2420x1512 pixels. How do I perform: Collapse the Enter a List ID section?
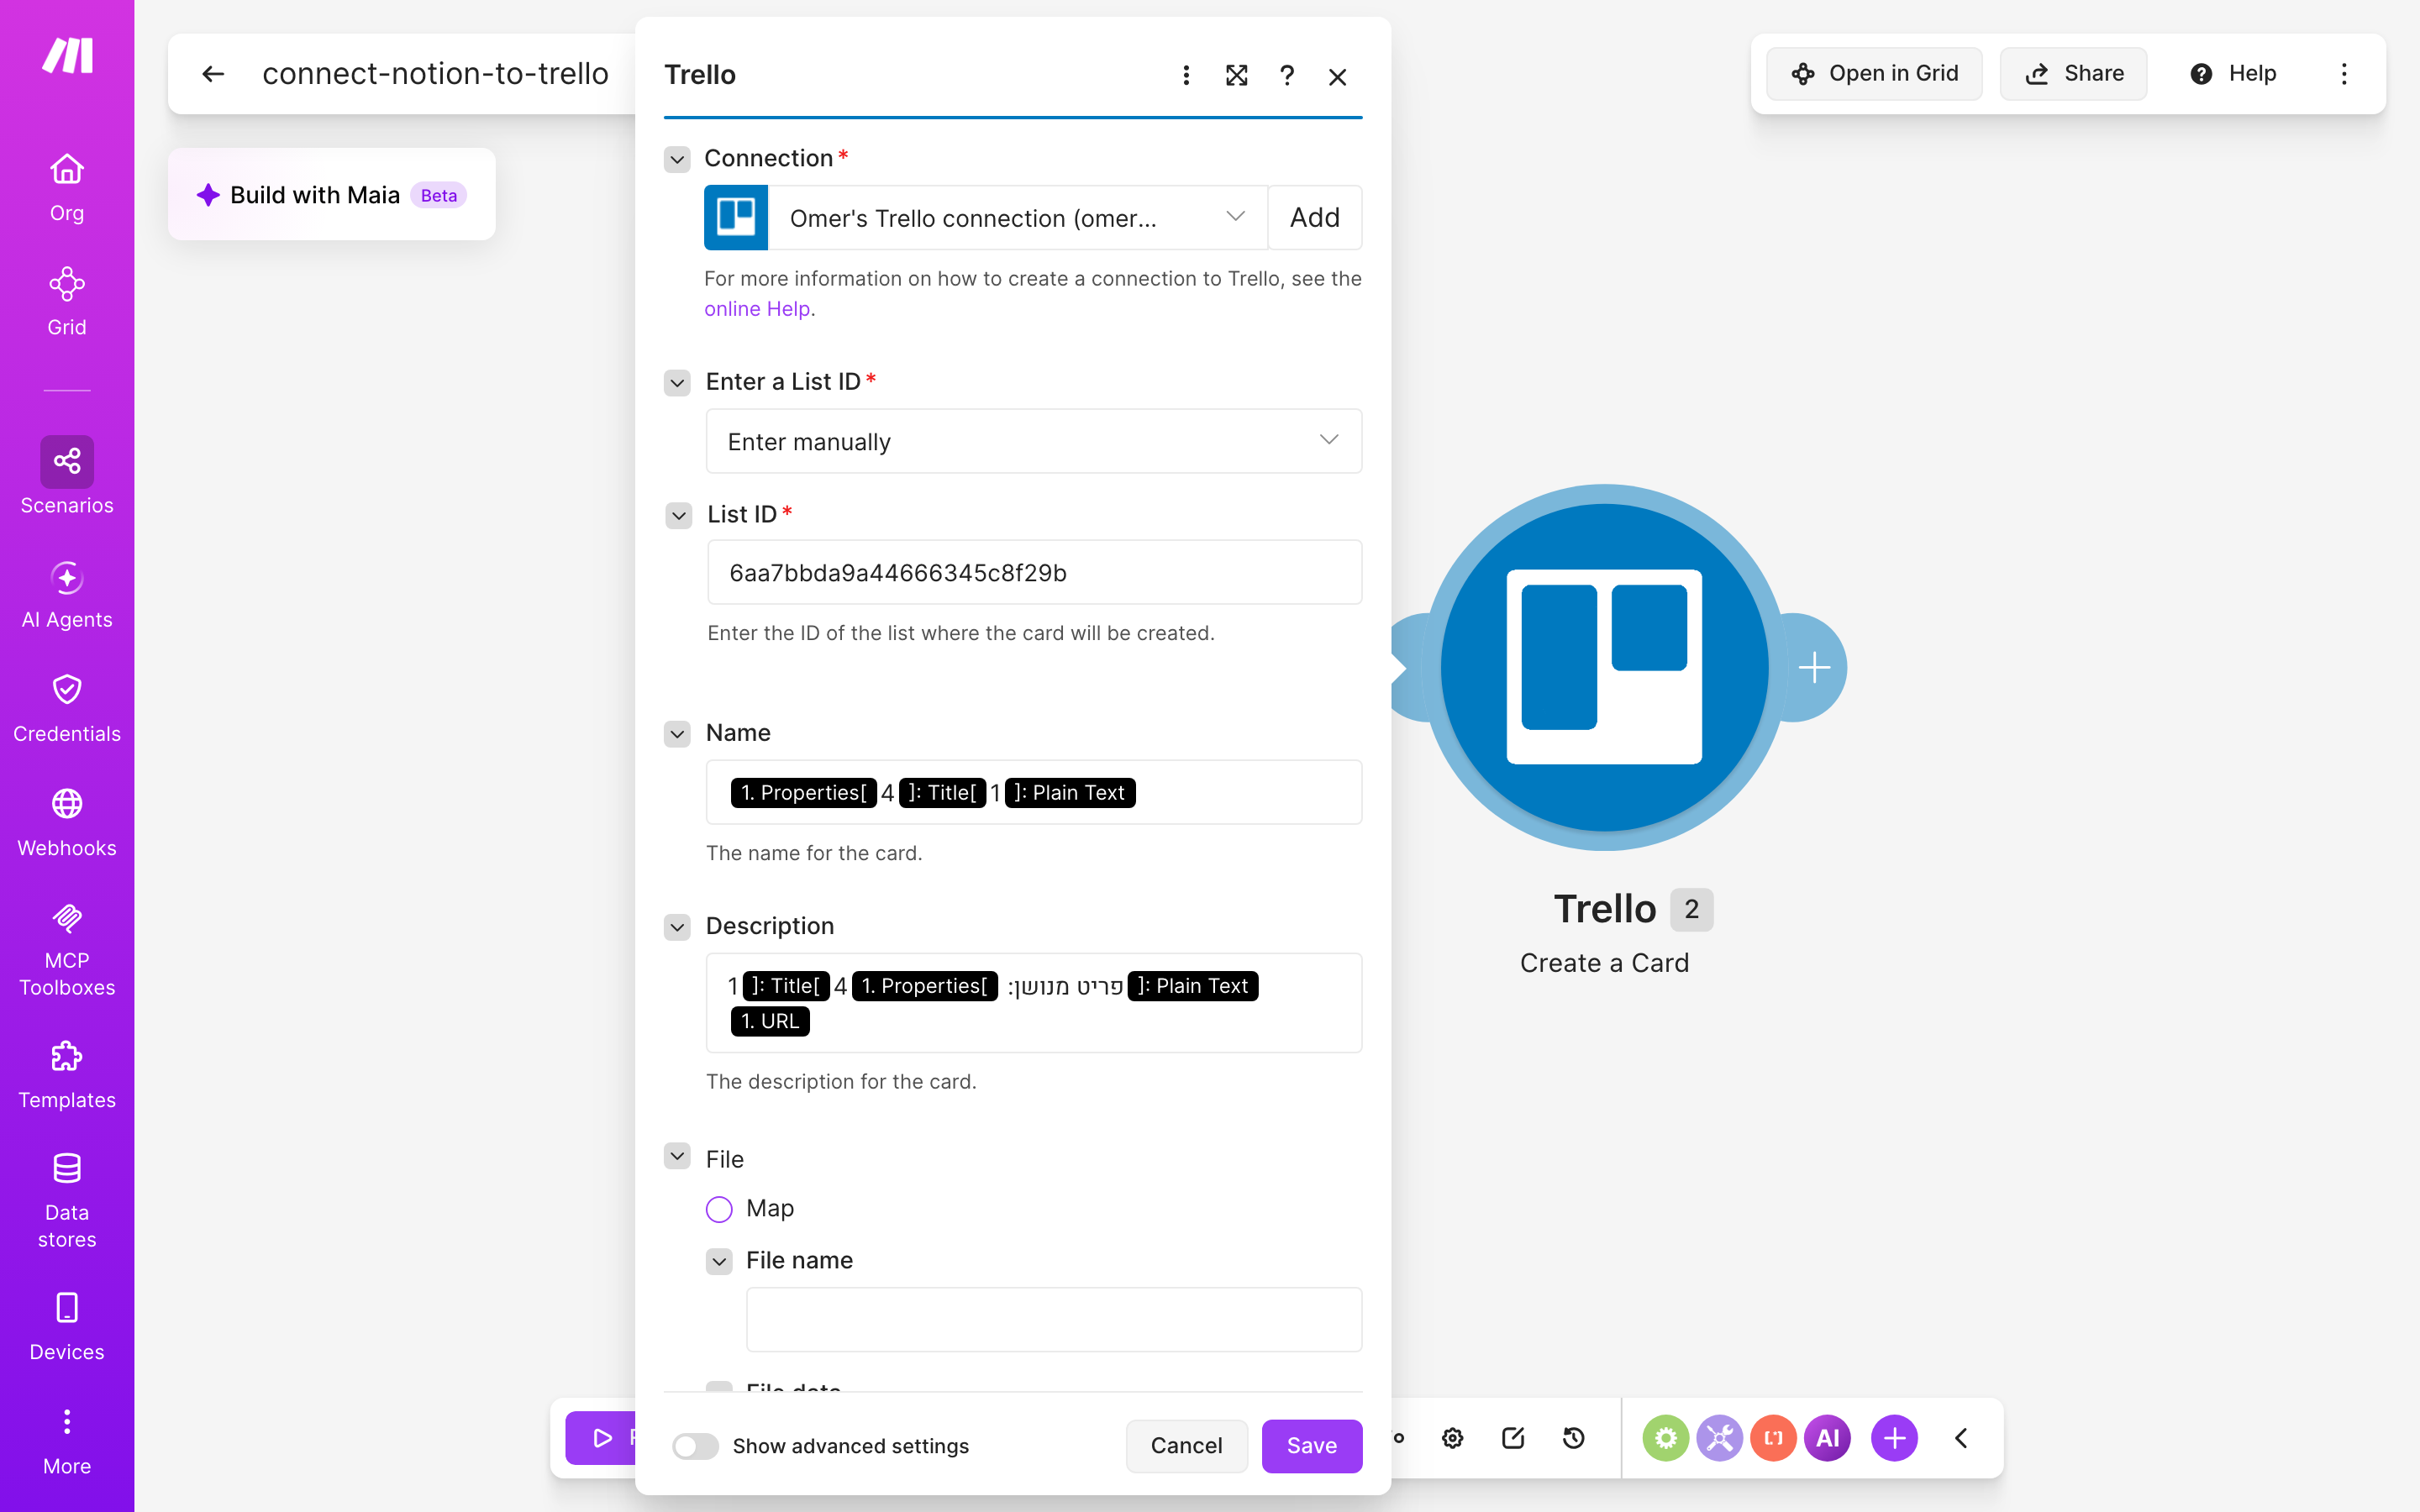pyautogui.click(x=677, y=383)
